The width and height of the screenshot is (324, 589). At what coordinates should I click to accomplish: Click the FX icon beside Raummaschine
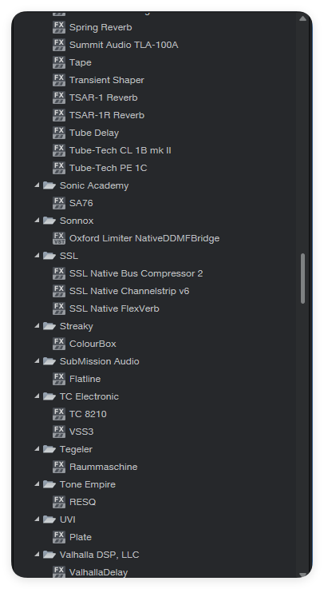(59, 467)
